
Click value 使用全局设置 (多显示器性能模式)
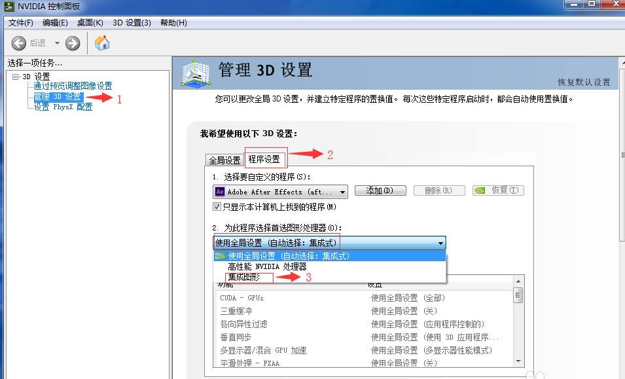(431, 350)
